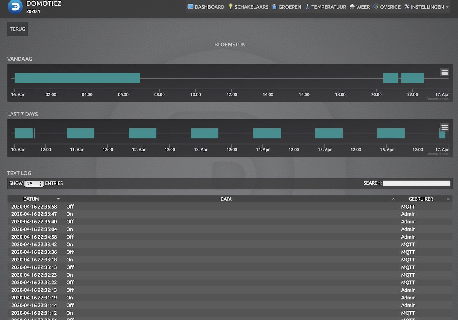Click the Domoticz 2020.1 version text
458x320 pixels.
[33, 11]
